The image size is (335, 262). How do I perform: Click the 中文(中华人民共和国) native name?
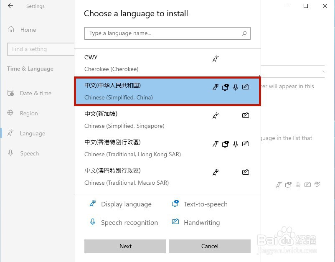(x=113, y=86)
